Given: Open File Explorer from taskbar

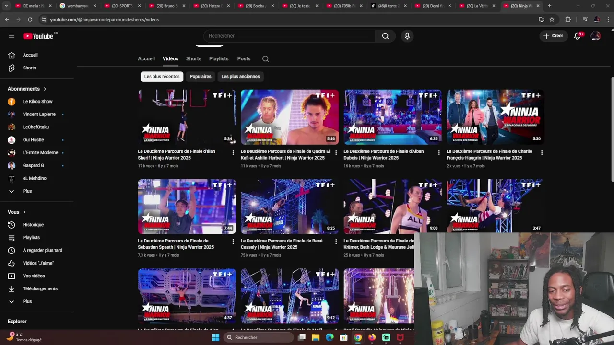Looking at the screenshot, I should click(x=316, y=337).
